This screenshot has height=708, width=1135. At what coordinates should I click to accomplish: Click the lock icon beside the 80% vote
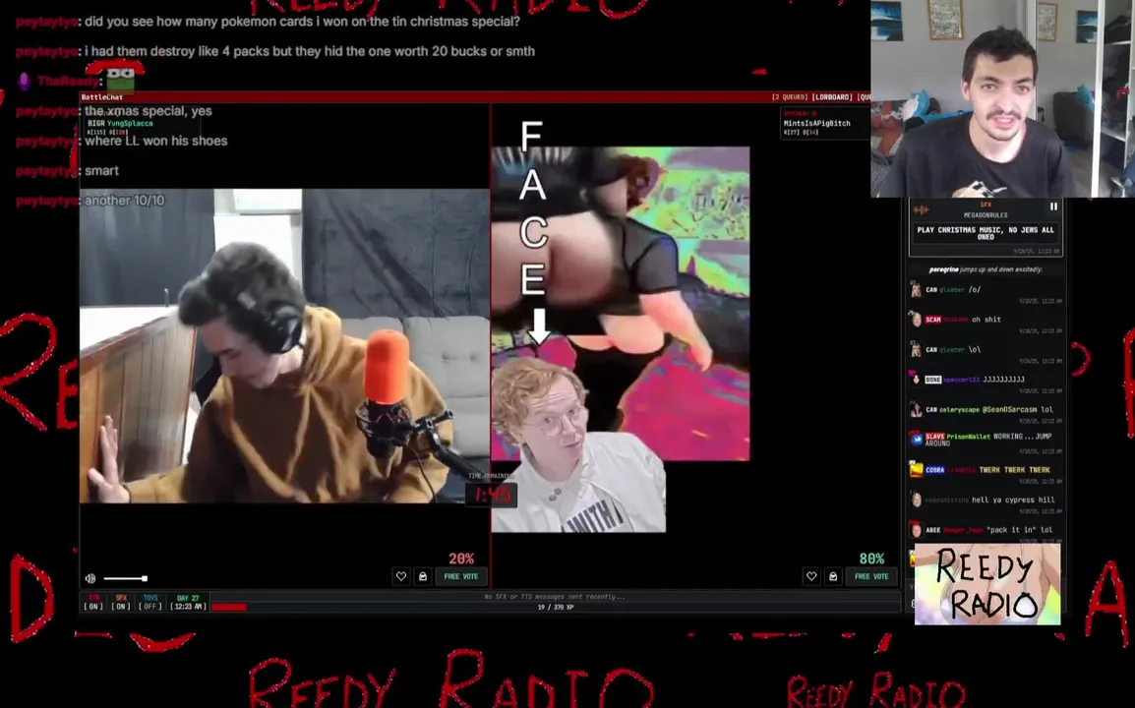click(833, 576)
